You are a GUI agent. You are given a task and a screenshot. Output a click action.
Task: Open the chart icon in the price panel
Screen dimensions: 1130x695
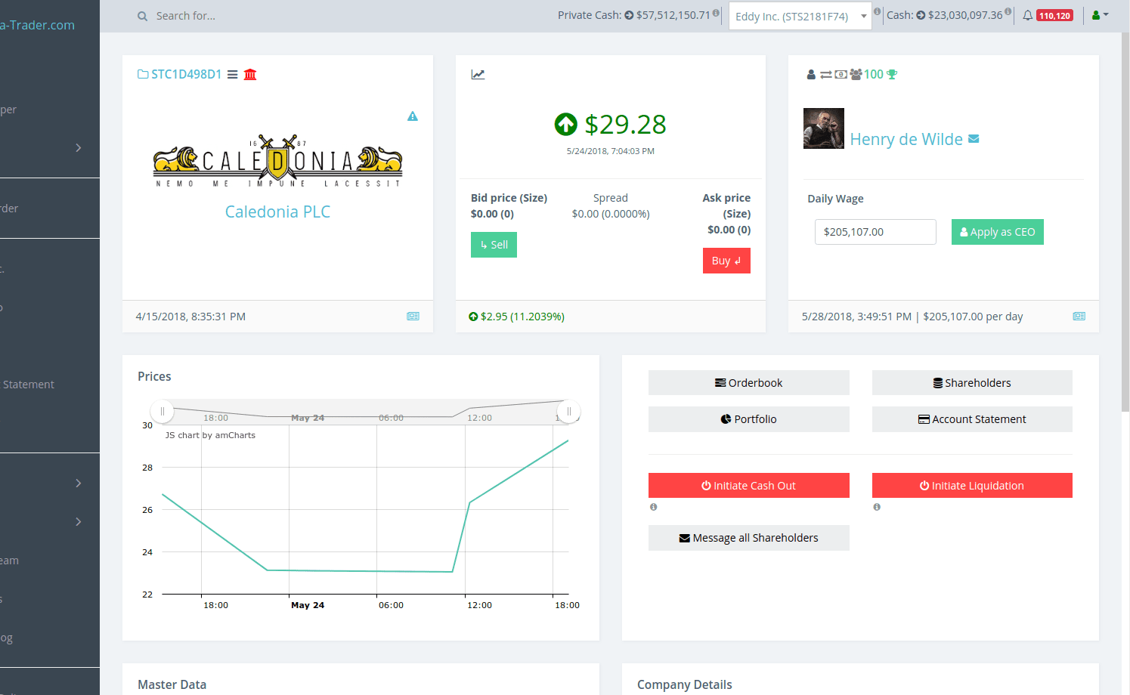click(x=478, y=74)
